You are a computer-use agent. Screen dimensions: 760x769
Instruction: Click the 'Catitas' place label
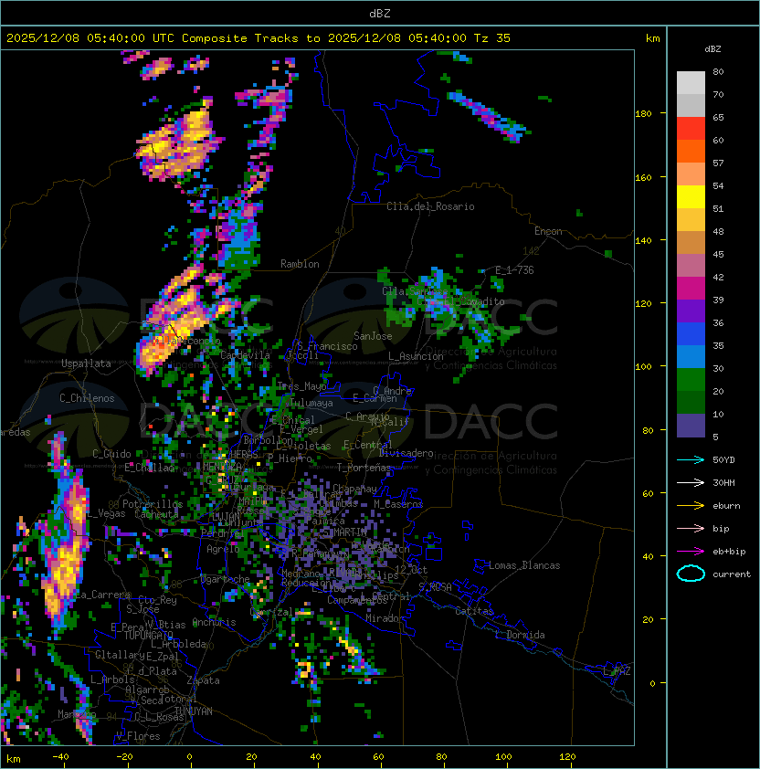(x=474, y=611)
